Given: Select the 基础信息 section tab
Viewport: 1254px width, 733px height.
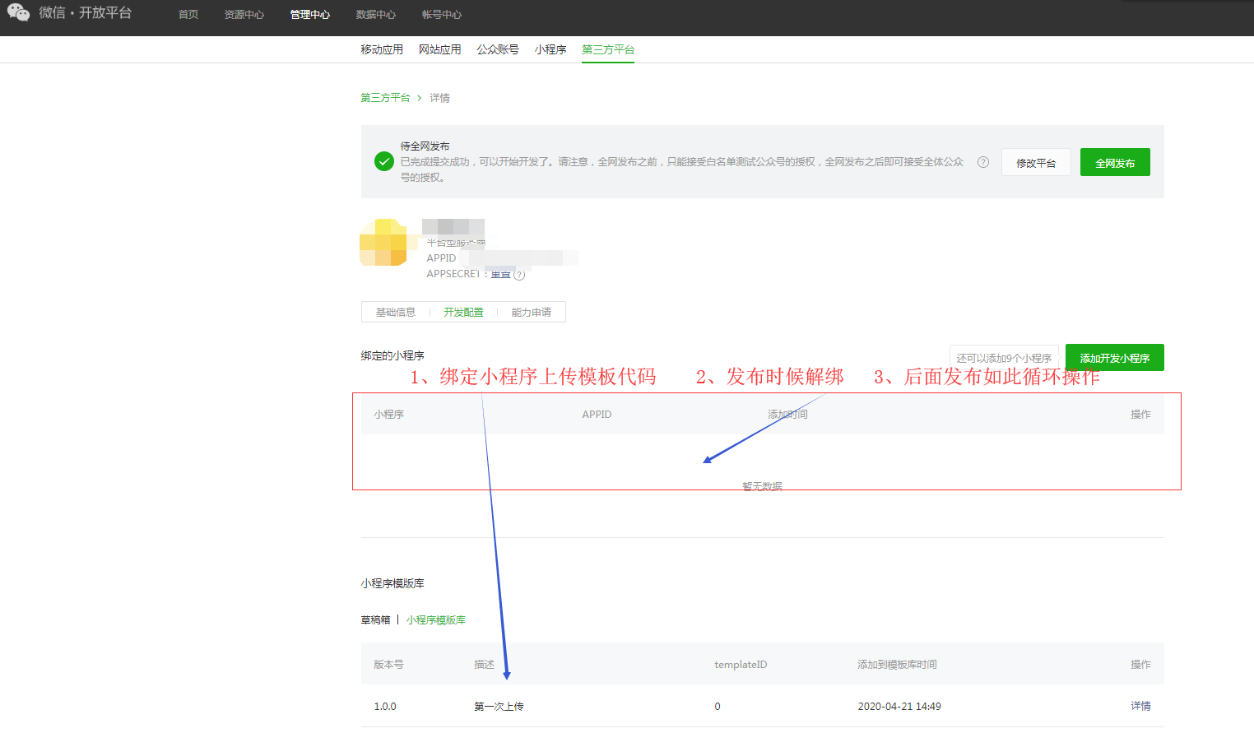Looking at the screenshot, I should coord(396,313).
